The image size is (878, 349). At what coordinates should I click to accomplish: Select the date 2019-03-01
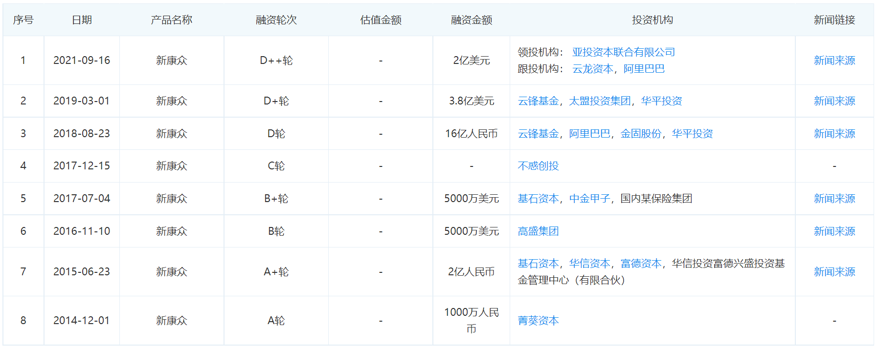[x=82, y=101]
